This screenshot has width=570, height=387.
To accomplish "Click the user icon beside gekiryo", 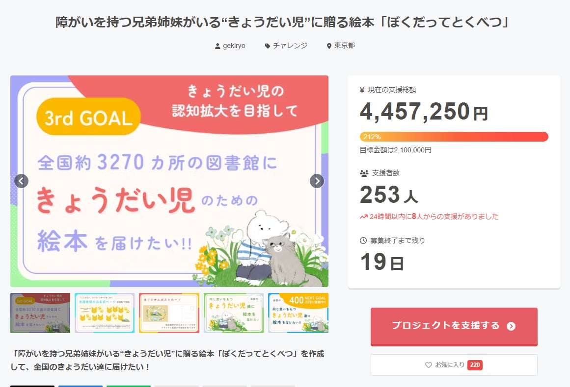I will pyautogui.click(x=217, y=46).
